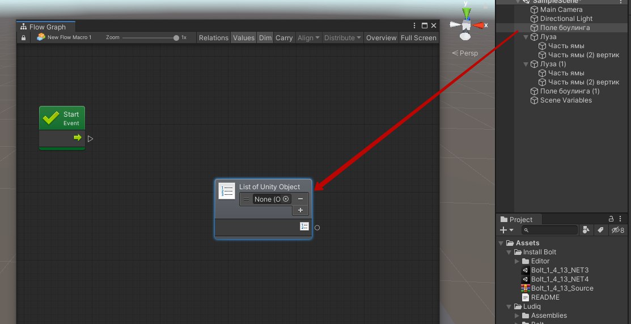The image size is (631, 324).
Task: Toggle the Dim button
Action: pyautogui.click(x=265, y=38)
